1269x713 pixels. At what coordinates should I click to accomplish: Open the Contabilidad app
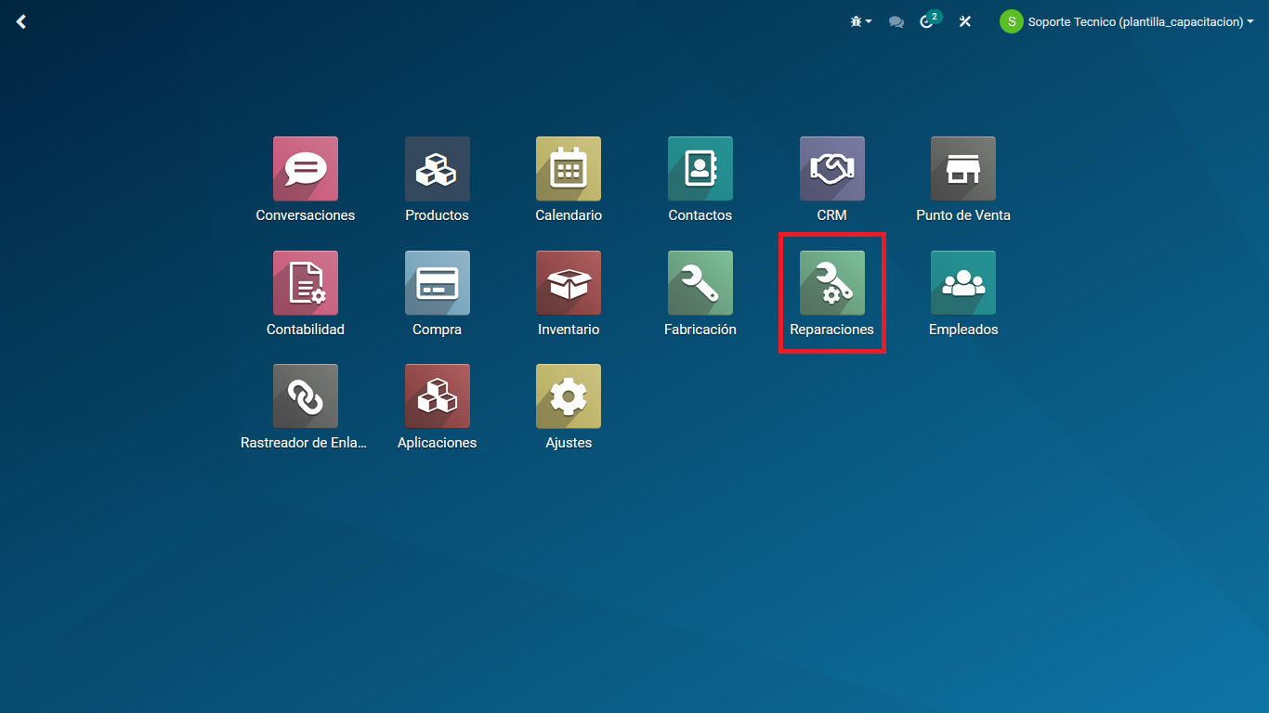point(305,283)
